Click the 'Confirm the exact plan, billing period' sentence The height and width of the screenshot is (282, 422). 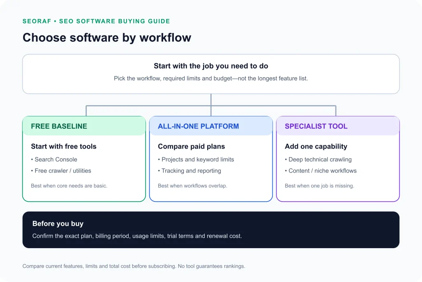(x=137, y=236)
